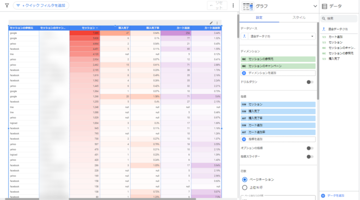Expand the グラフ chart type chevron
Image resolution: width=360 pixels, height=200 pixels.
315,6
